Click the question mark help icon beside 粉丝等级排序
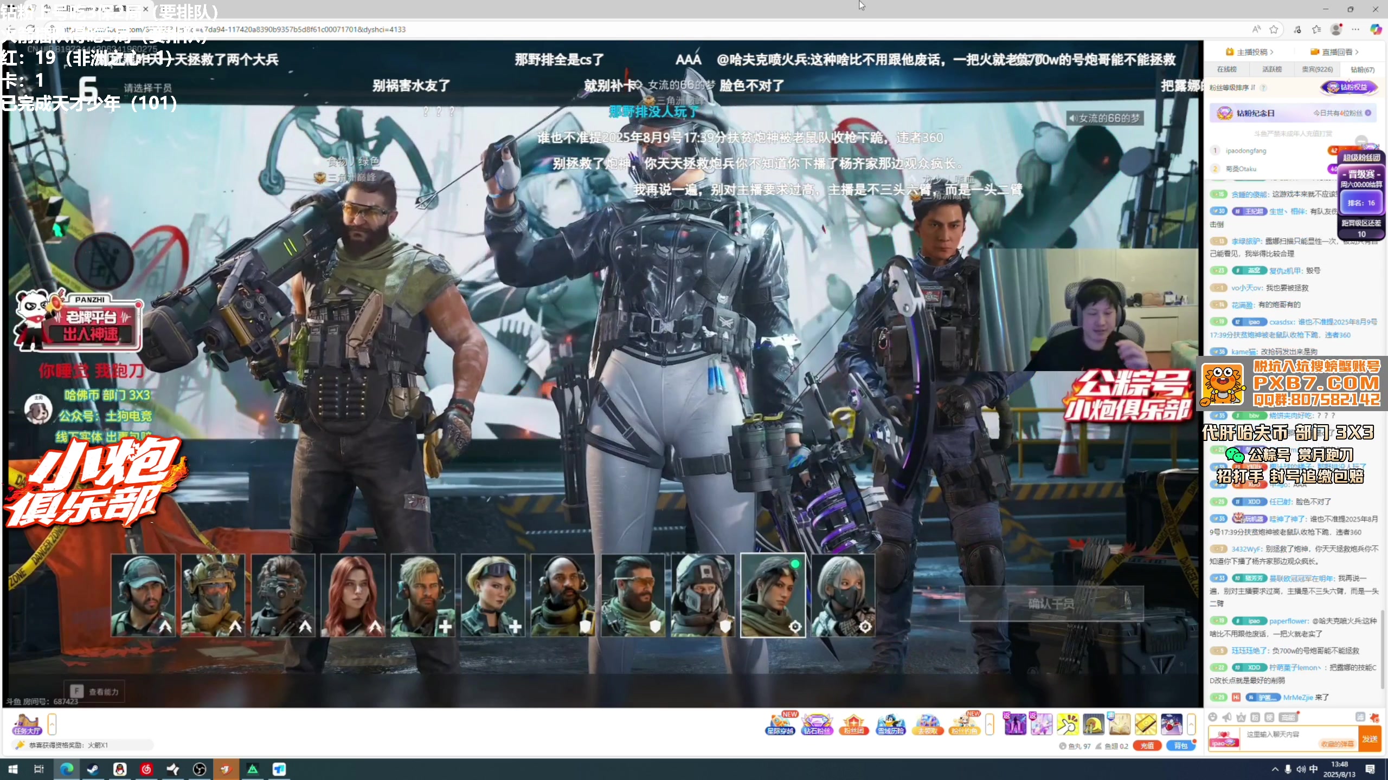Screen dimensions: 1388x780 [x=1263, y=88]
